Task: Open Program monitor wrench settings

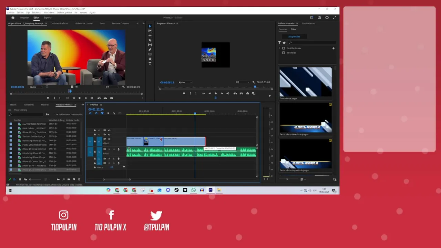Action: (x=254, y=82)
